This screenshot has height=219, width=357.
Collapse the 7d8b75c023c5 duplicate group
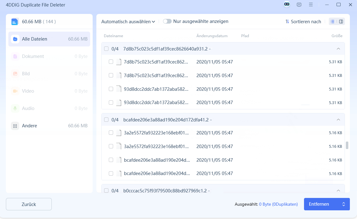(338, 49)
